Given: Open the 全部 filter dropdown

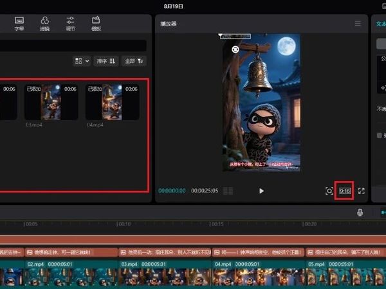Looking at the screenshot, I should [134, 61].
